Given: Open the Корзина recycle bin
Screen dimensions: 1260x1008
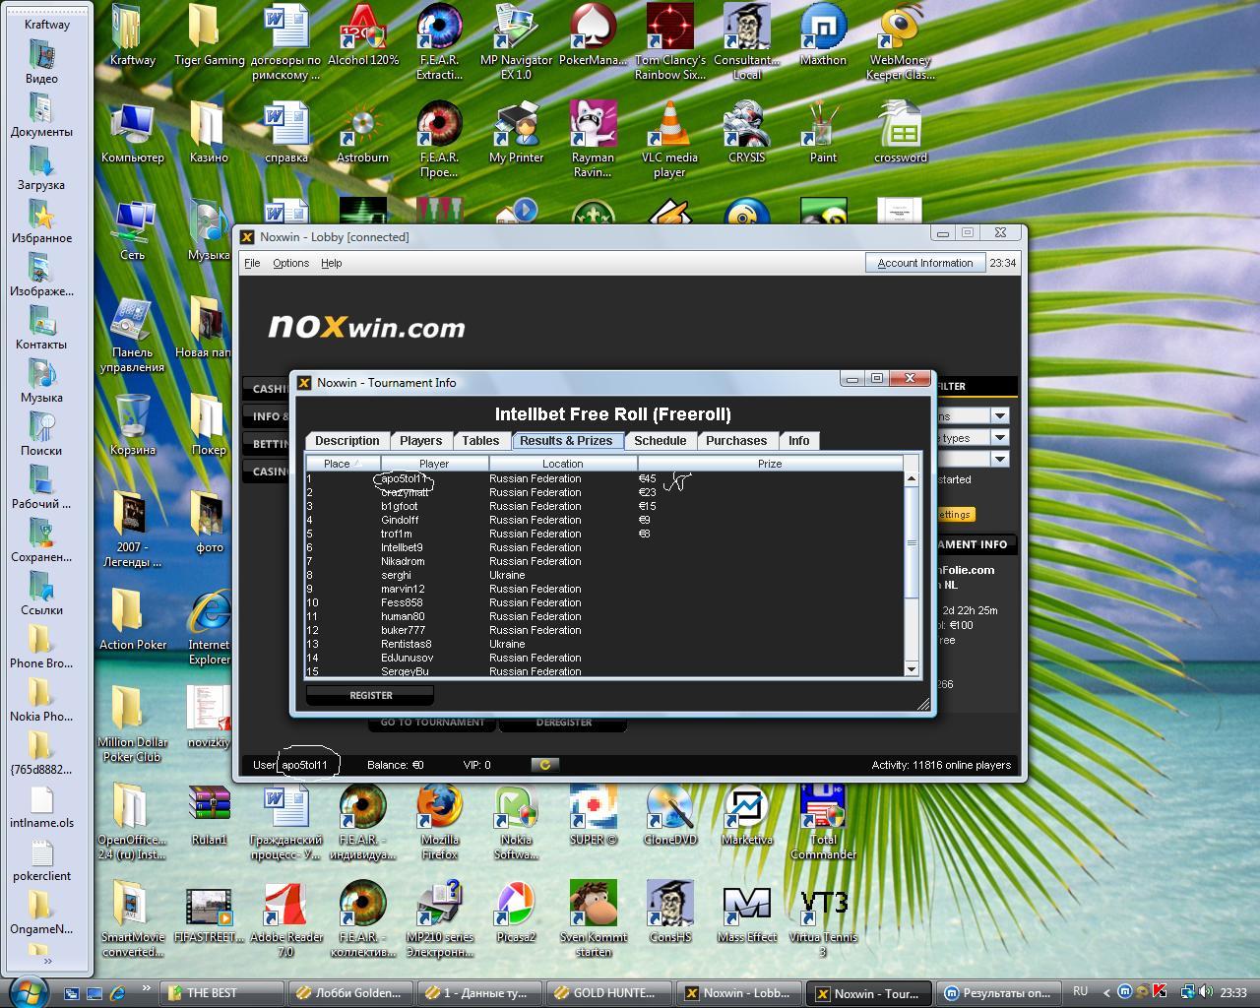Looking at the screenshot, I should 132,418.
